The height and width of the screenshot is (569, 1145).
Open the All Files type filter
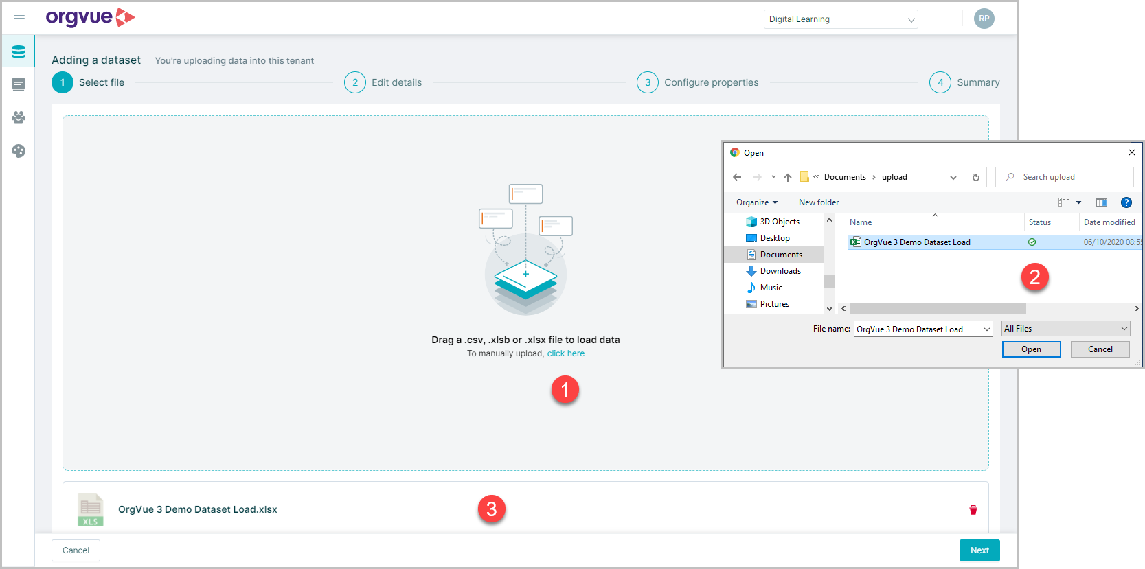click(1066, 329)
